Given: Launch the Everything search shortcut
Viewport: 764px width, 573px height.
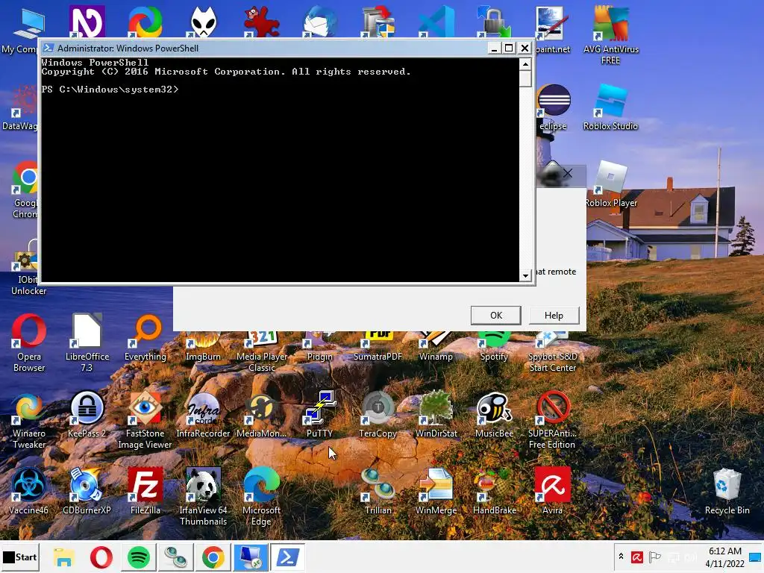Looking at the screenshot, I should coord(145,338).
